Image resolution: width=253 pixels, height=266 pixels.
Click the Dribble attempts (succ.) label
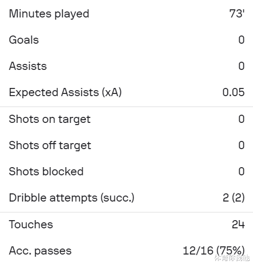[72, 198]
